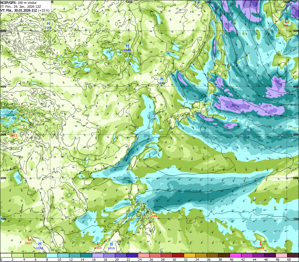299x262 pixels.
Task: Click the H 1046 high-pressure marker
Action: [127, 47]
